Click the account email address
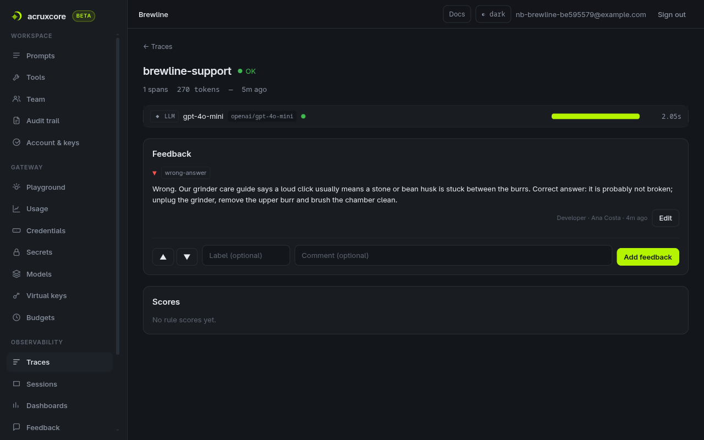Viewport: 704px width, 440px height. pyautogui.click(x=581, y=14)
